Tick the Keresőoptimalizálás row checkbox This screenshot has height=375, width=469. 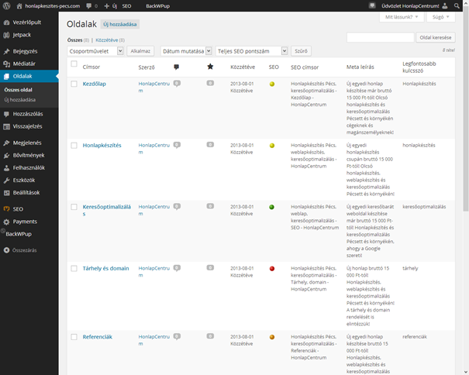pyautogui.click(x=74, y=207)
